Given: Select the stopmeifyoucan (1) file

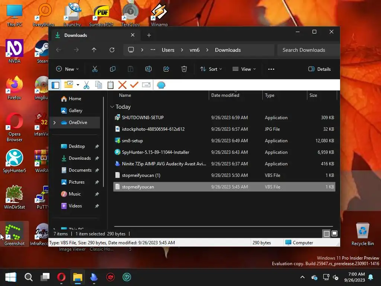Looking at the screenshot, I should coord(224,175).
